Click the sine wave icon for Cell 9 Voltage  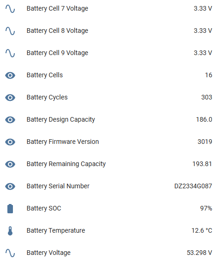(x=10, y=53)
